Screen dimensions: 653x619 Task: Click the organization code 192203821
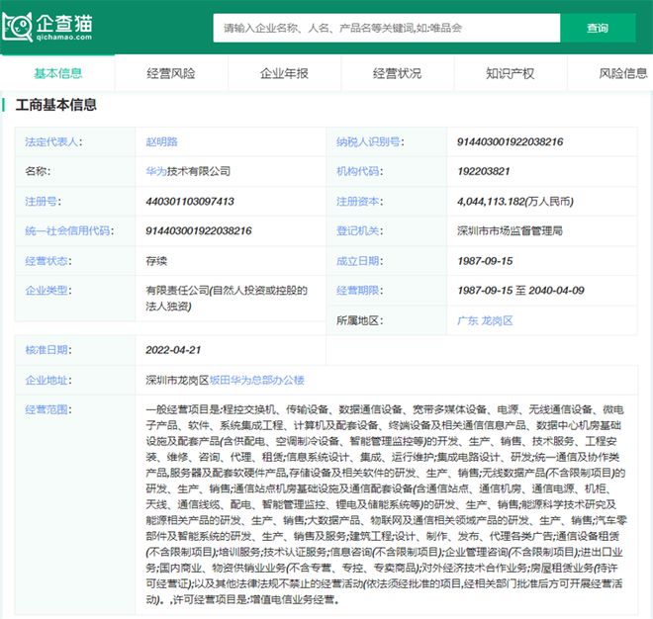pos(484,171)
